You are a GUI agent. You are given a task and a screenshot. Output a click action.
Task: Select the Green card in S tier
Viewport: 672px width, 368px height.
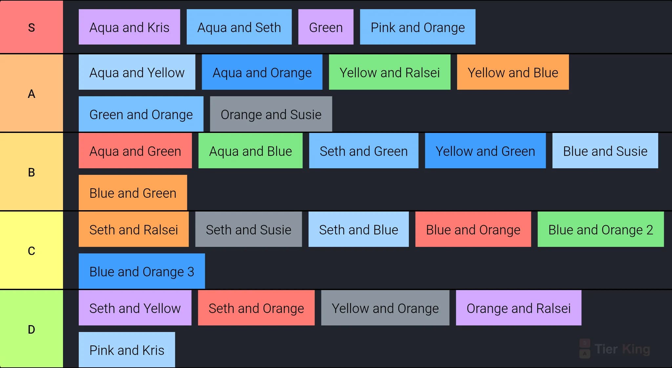coord(326,27)
